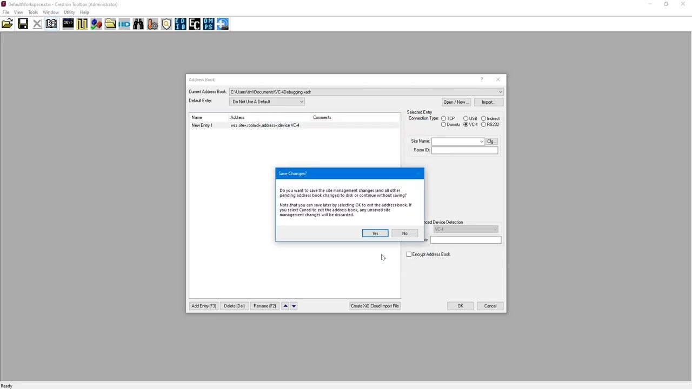Open the Window menu
This screenshot has height=389, width=692.
(51, 12)
